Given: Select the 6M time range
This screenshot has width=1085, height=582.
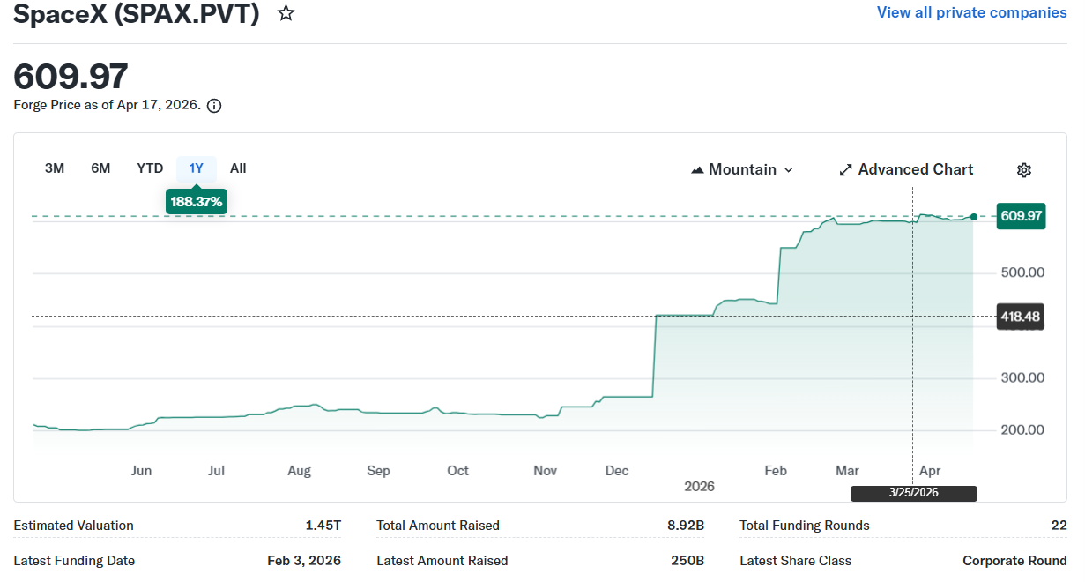Looking at the screenshot, I should click(100, 168).
